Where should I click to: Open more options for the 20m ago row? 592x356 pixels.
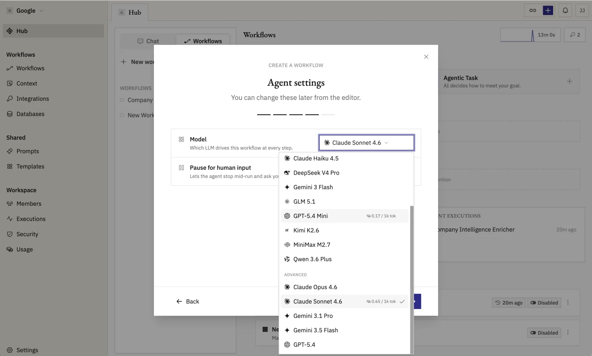coord(568,303)
